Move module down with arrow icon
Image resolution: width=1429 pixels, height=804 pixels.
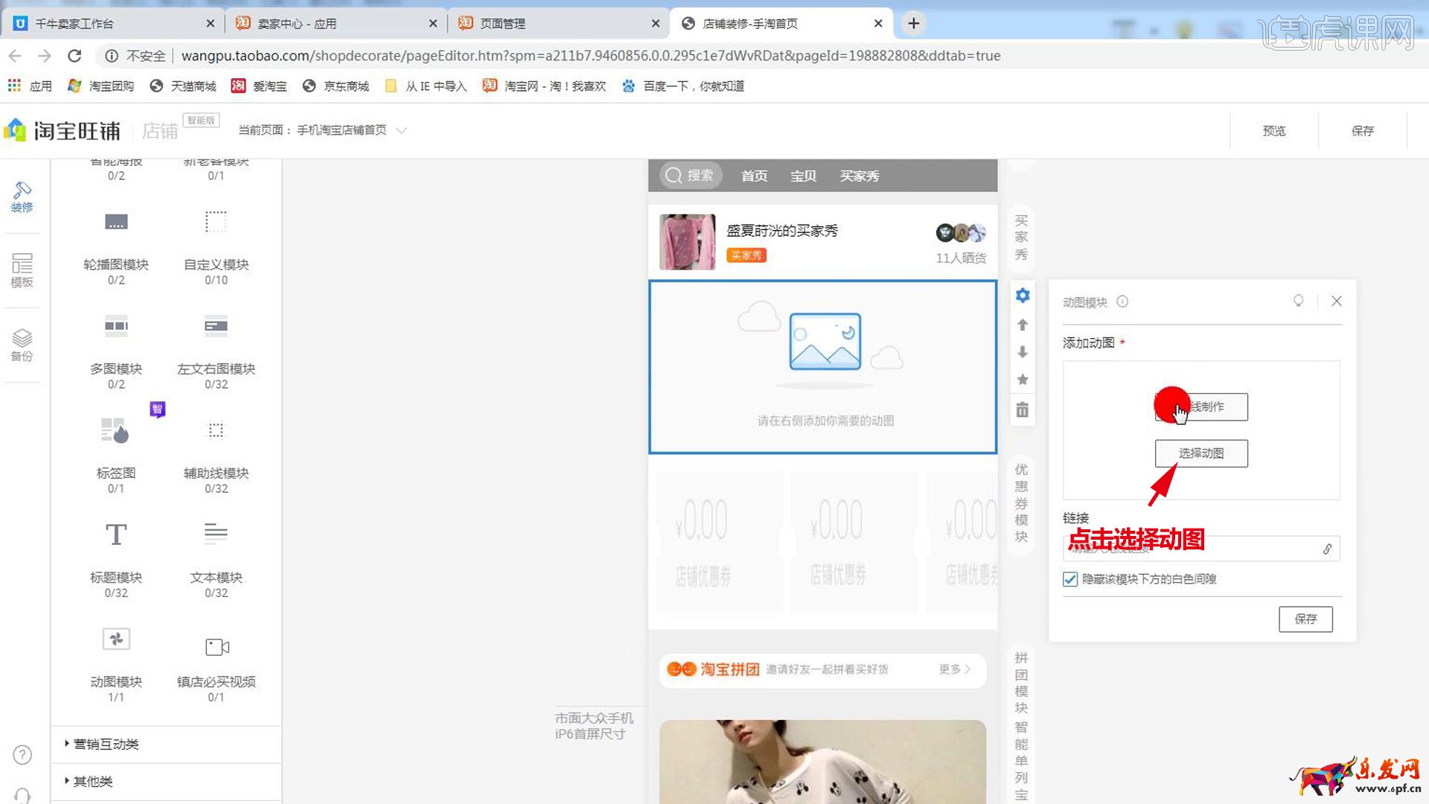click(1023, 352)
